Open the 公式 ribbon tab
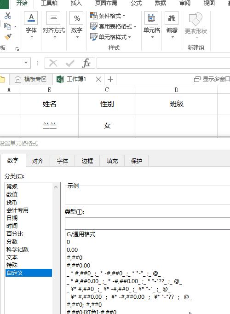The height and width of the screenshot is (314, 230). tap(136, 3)
